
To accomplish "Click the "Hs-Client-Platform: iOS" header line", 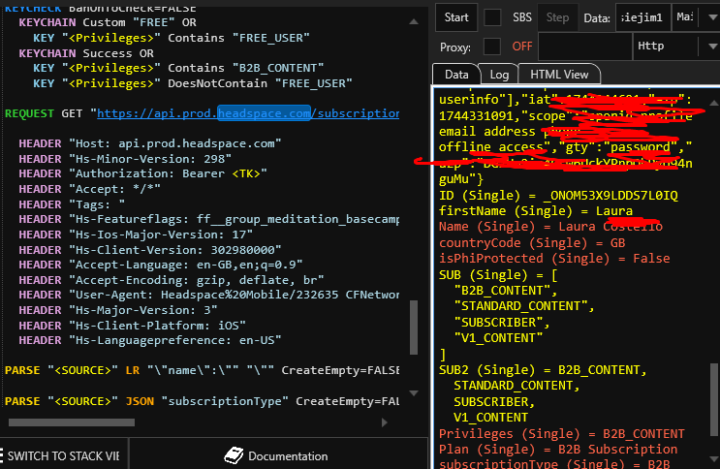I will (x=132, y=326).
